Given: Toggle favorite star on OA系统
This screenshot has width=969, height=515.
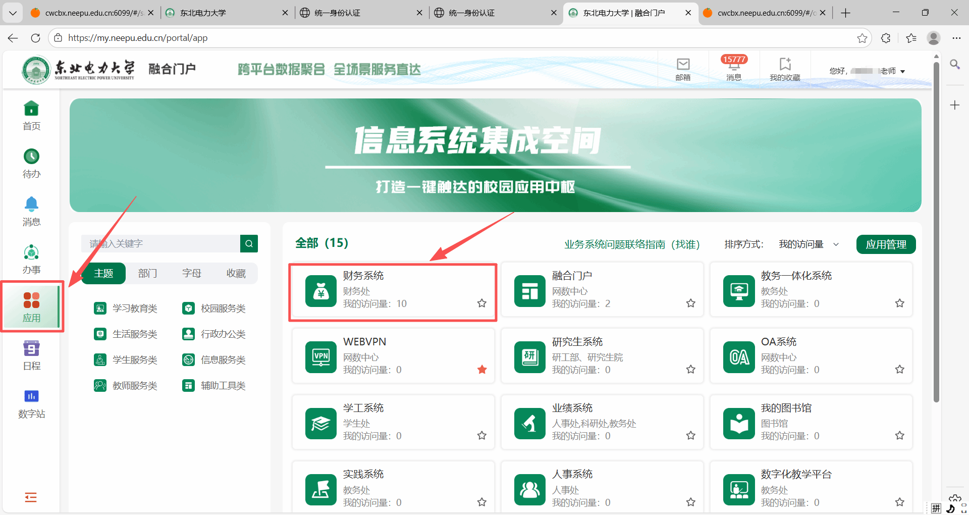Looking at the screenshot, I should click(899, 370).
